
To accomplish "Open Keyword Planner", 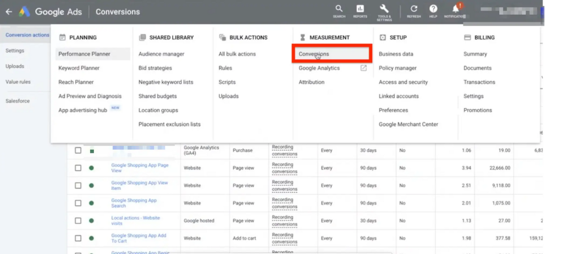I will [x=79, y=67].
